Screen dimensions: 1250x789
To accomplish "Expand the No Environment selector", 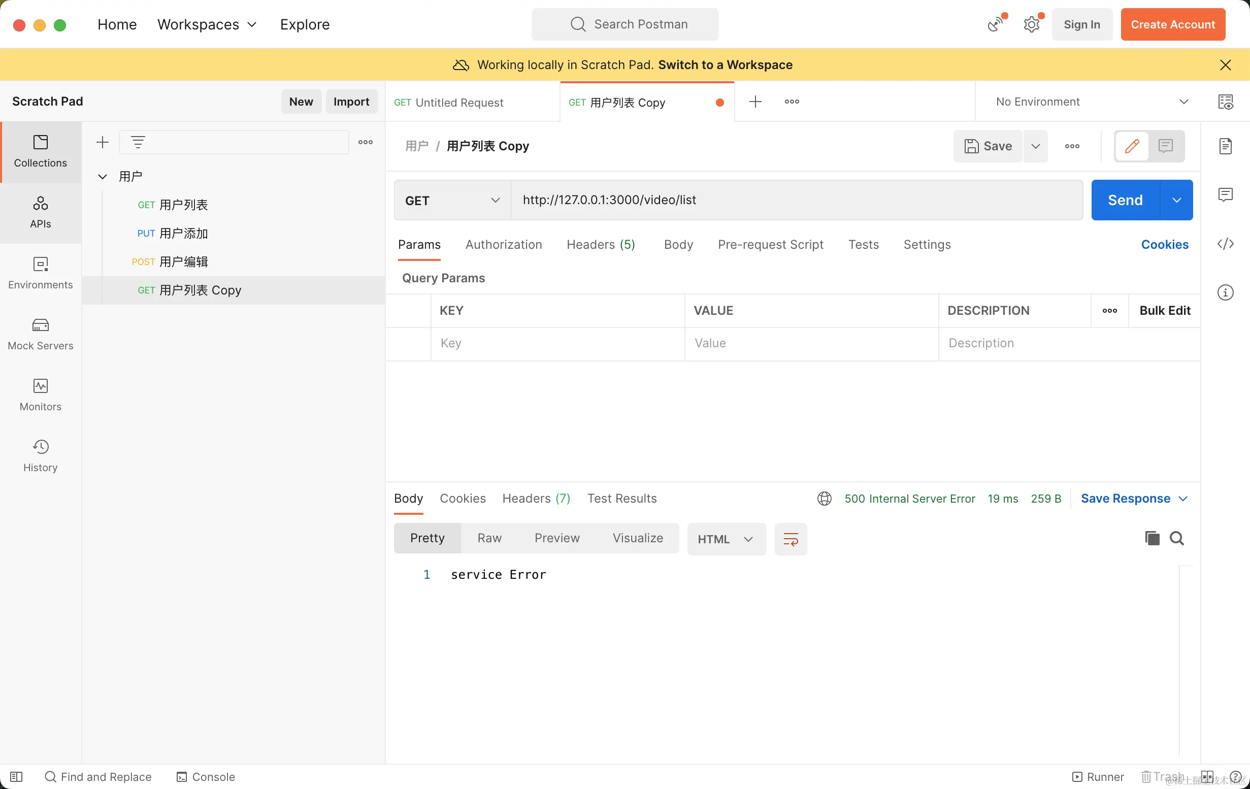I will 1090,102.
